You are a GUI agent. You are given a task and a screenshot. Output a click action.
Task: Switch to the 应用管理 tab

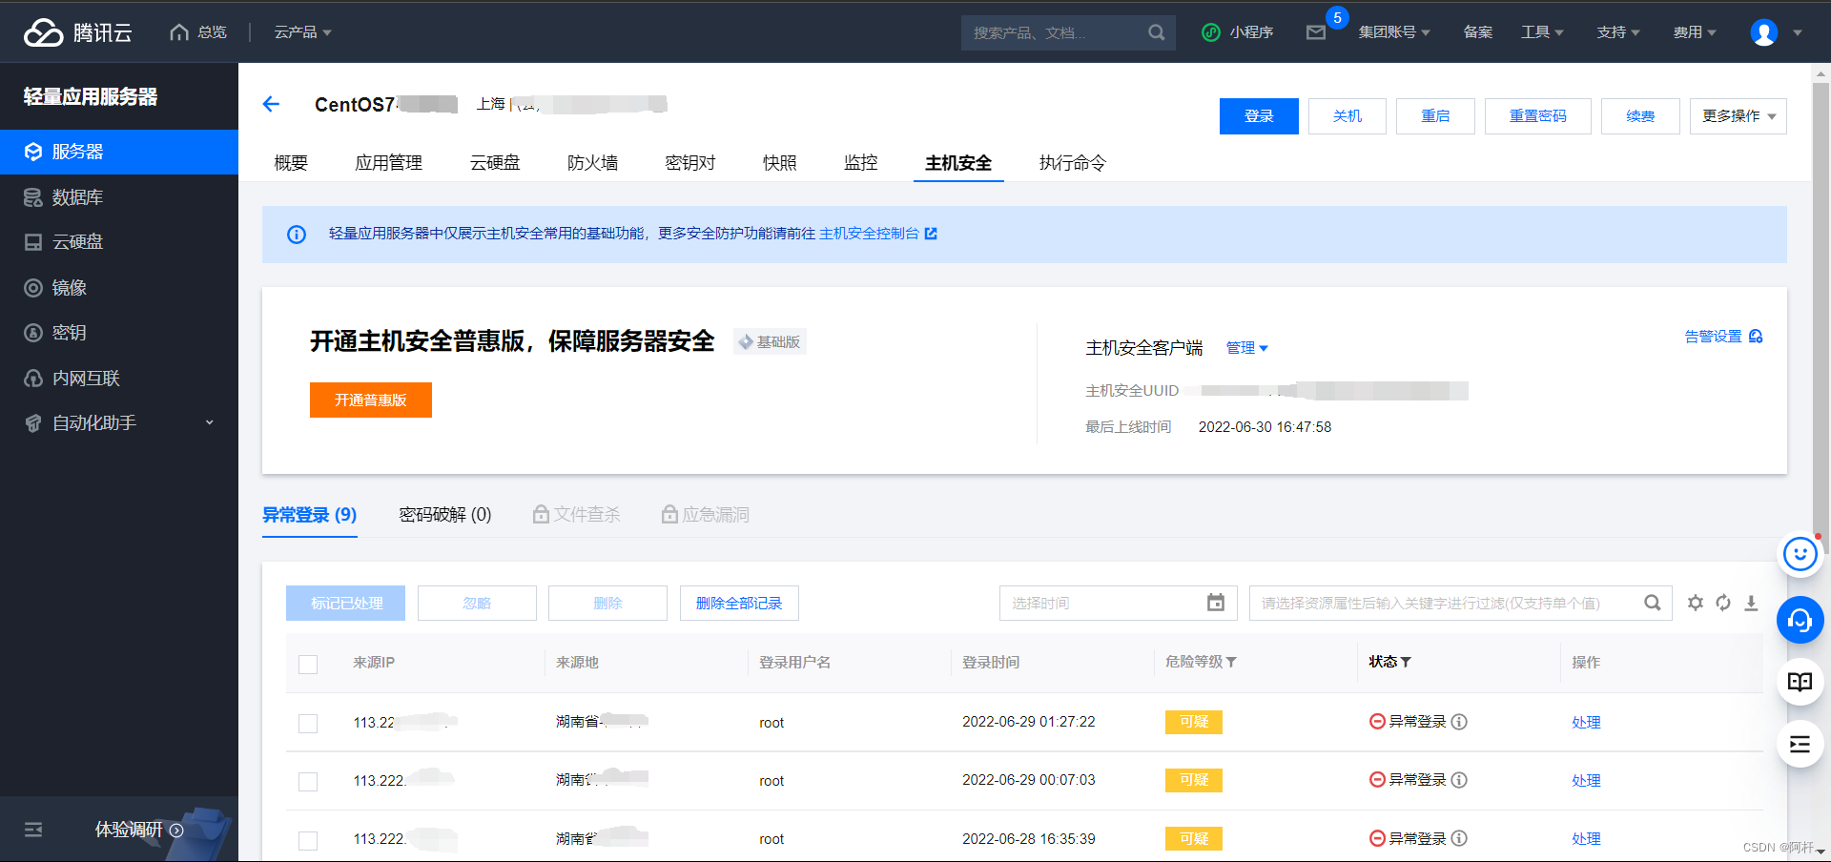pyautogui.click(x=388, y=163)
